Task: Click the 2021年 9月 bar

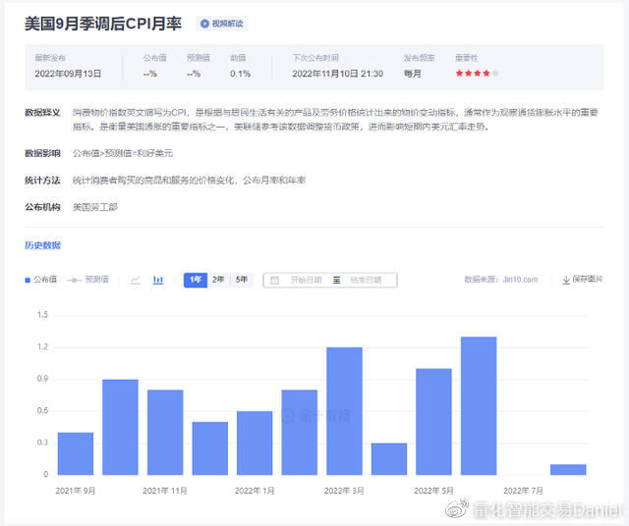Action: tap(76, 454)
